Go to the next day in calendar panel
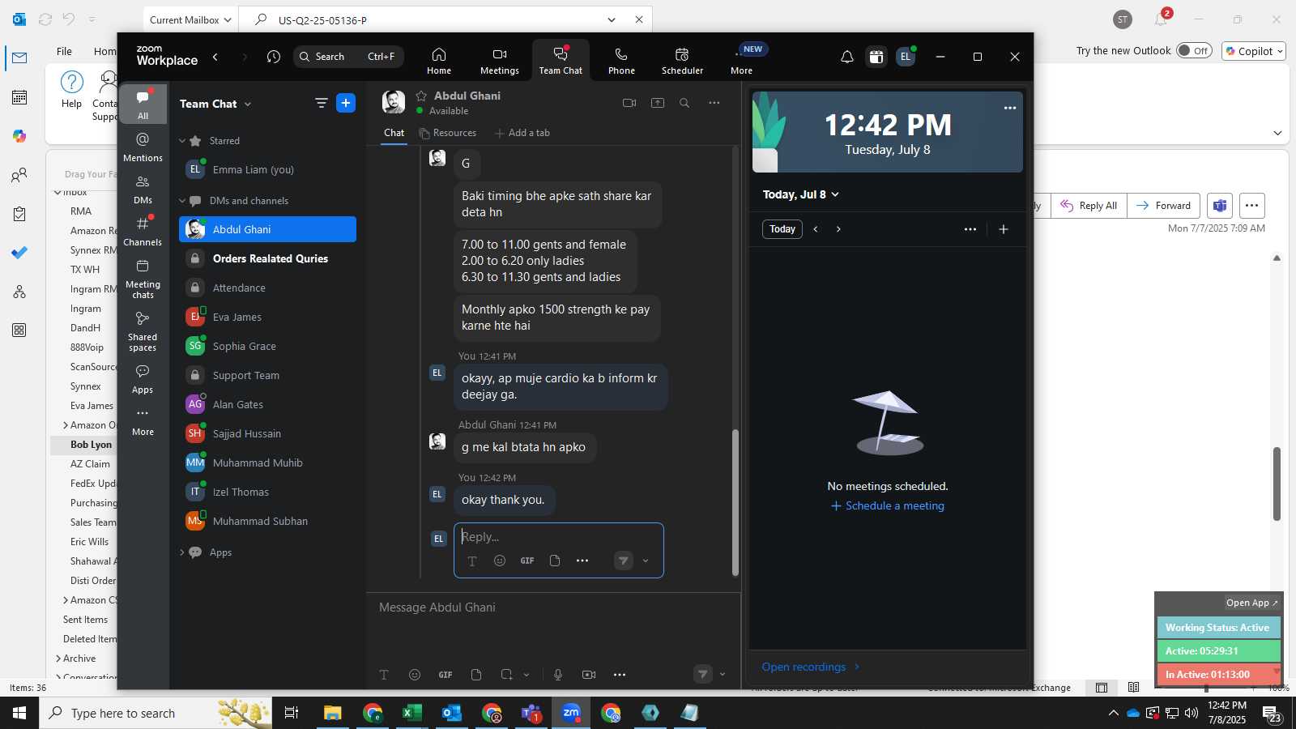Image resolution: width=1296 pixels, height=729 pixels. 838,229
